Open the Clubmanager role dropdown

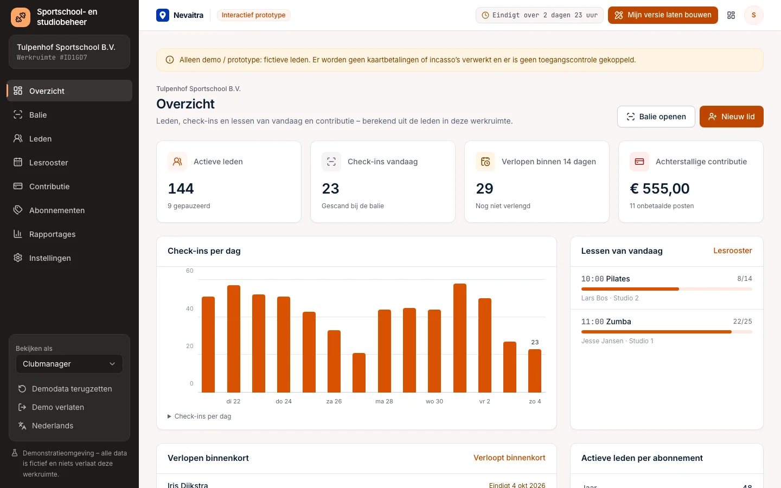pyautogui.click(x=69, y=364)
